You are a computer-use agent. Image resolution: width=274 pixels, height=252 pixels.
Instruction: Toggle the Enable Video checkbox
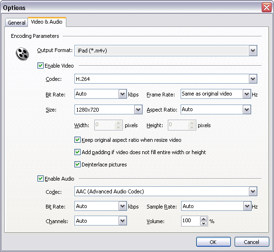pos(40,66)
